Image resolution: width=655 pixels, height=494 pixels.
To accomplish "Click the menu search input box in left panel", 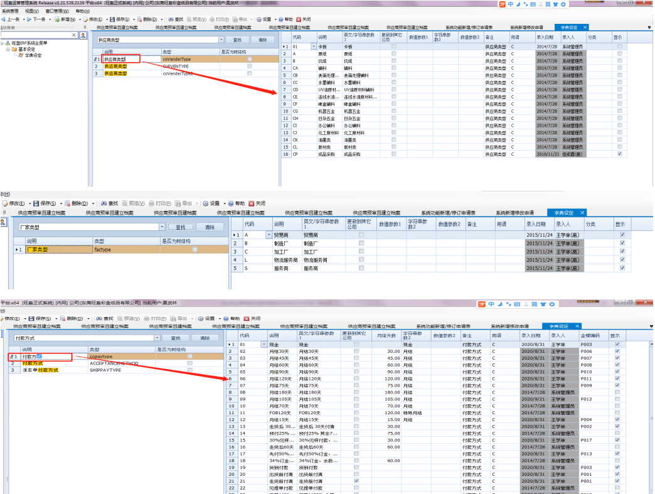I will (36, 35).
